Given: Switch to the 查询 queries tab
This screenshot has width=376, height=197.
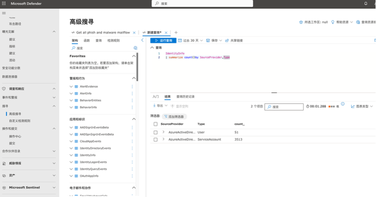Looking at the screenshot, I should point(99,41).
